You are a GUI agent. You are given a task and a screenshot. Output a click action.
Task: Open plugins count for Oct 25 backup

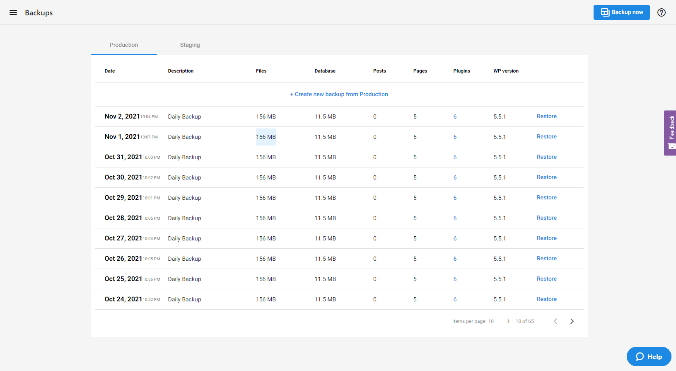click(x=455, y=279)
